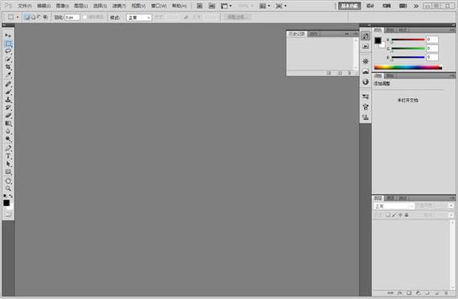Click the Actions panel dock icon

point(365,47)
